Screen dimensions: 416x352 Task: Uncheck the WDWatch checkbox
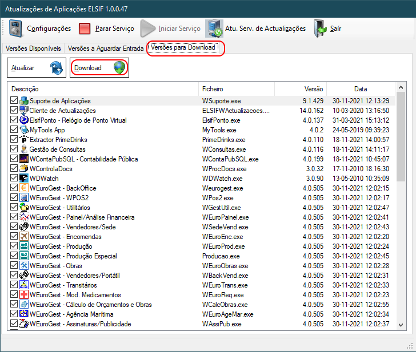pos(14,179)
